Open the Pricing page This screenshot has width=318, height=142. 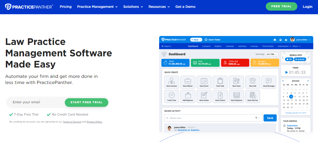[x=66, y=7]
